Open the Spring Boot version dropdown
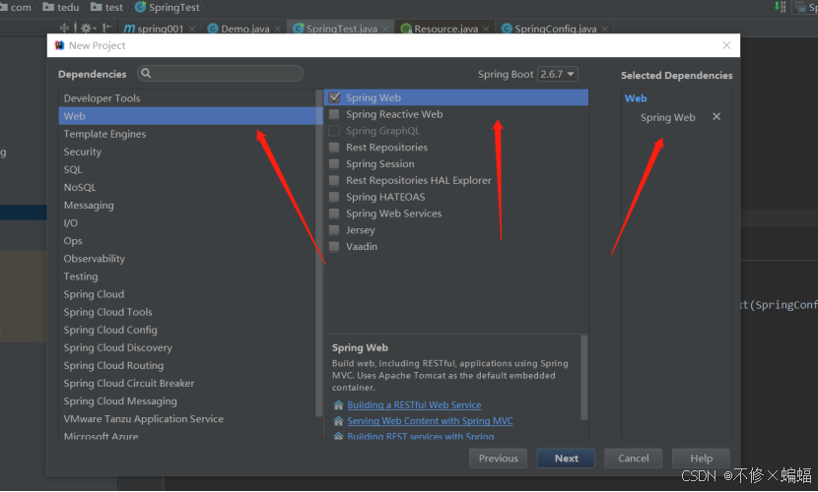Viewport: 818px width, 492px height. (x=557, y=74)
